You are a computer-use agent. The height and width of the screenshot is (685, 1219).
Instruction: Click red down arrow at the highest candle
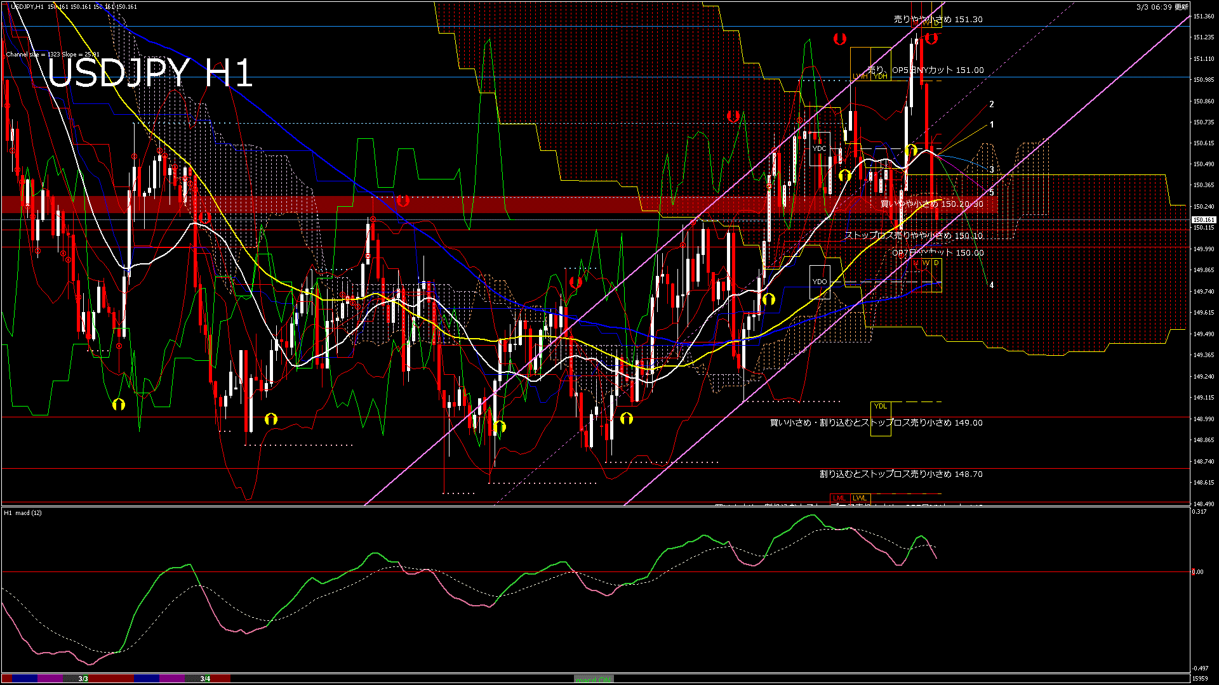point(931,38)
